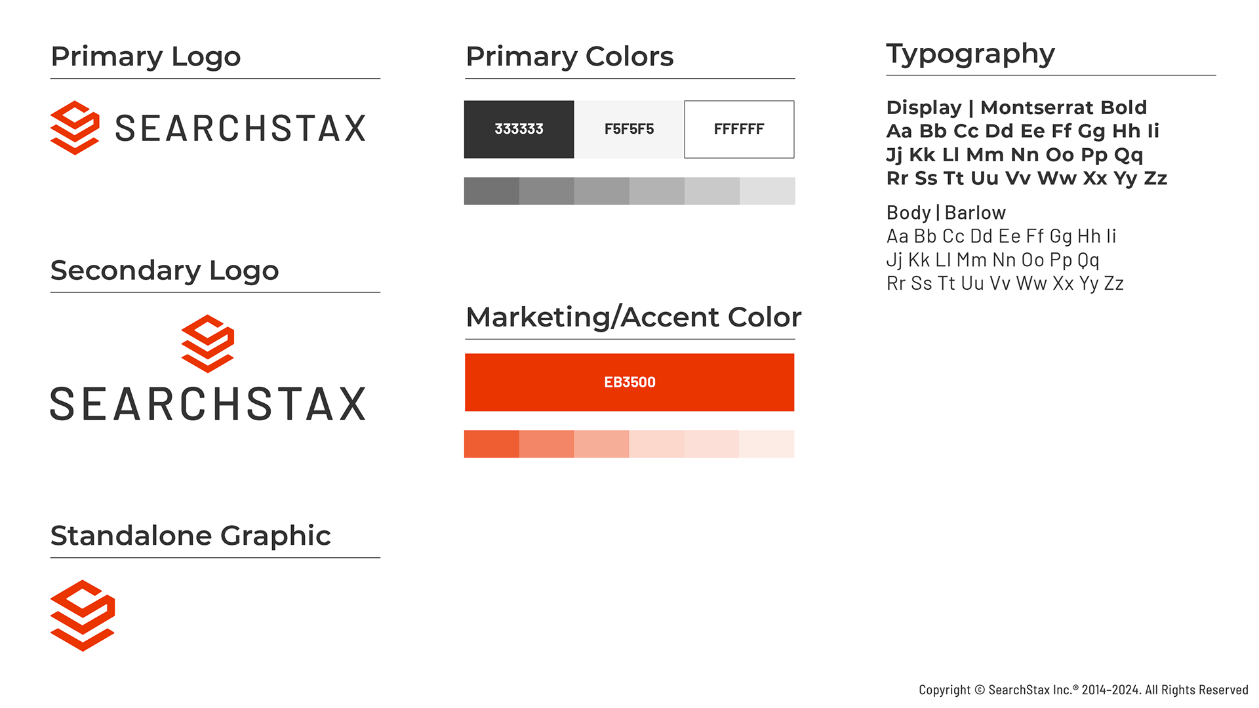Click the darkest gray tint in gray ramp
The width and height of the screenshot is (1259, 708).
tap(492, 191)
